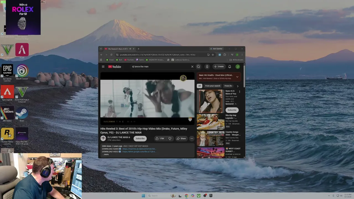Open Chrome media controls icon
Screen dimensions: 354x199
pos(232,55)
